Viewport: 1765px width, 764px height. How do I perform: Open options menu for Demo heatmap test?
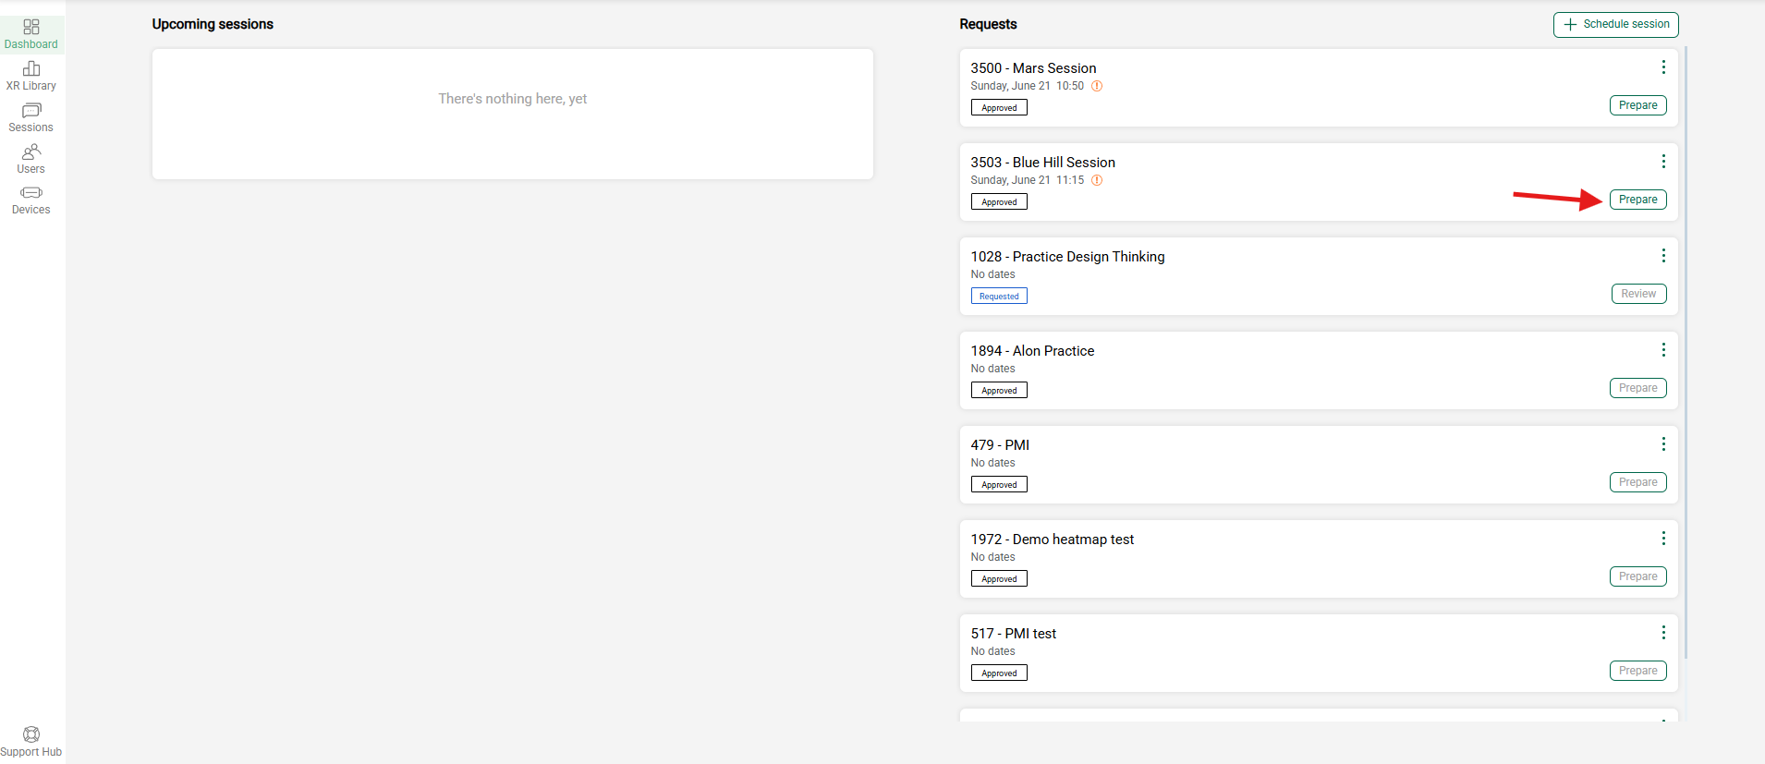pyautogui.click(x=1663, y=539)
